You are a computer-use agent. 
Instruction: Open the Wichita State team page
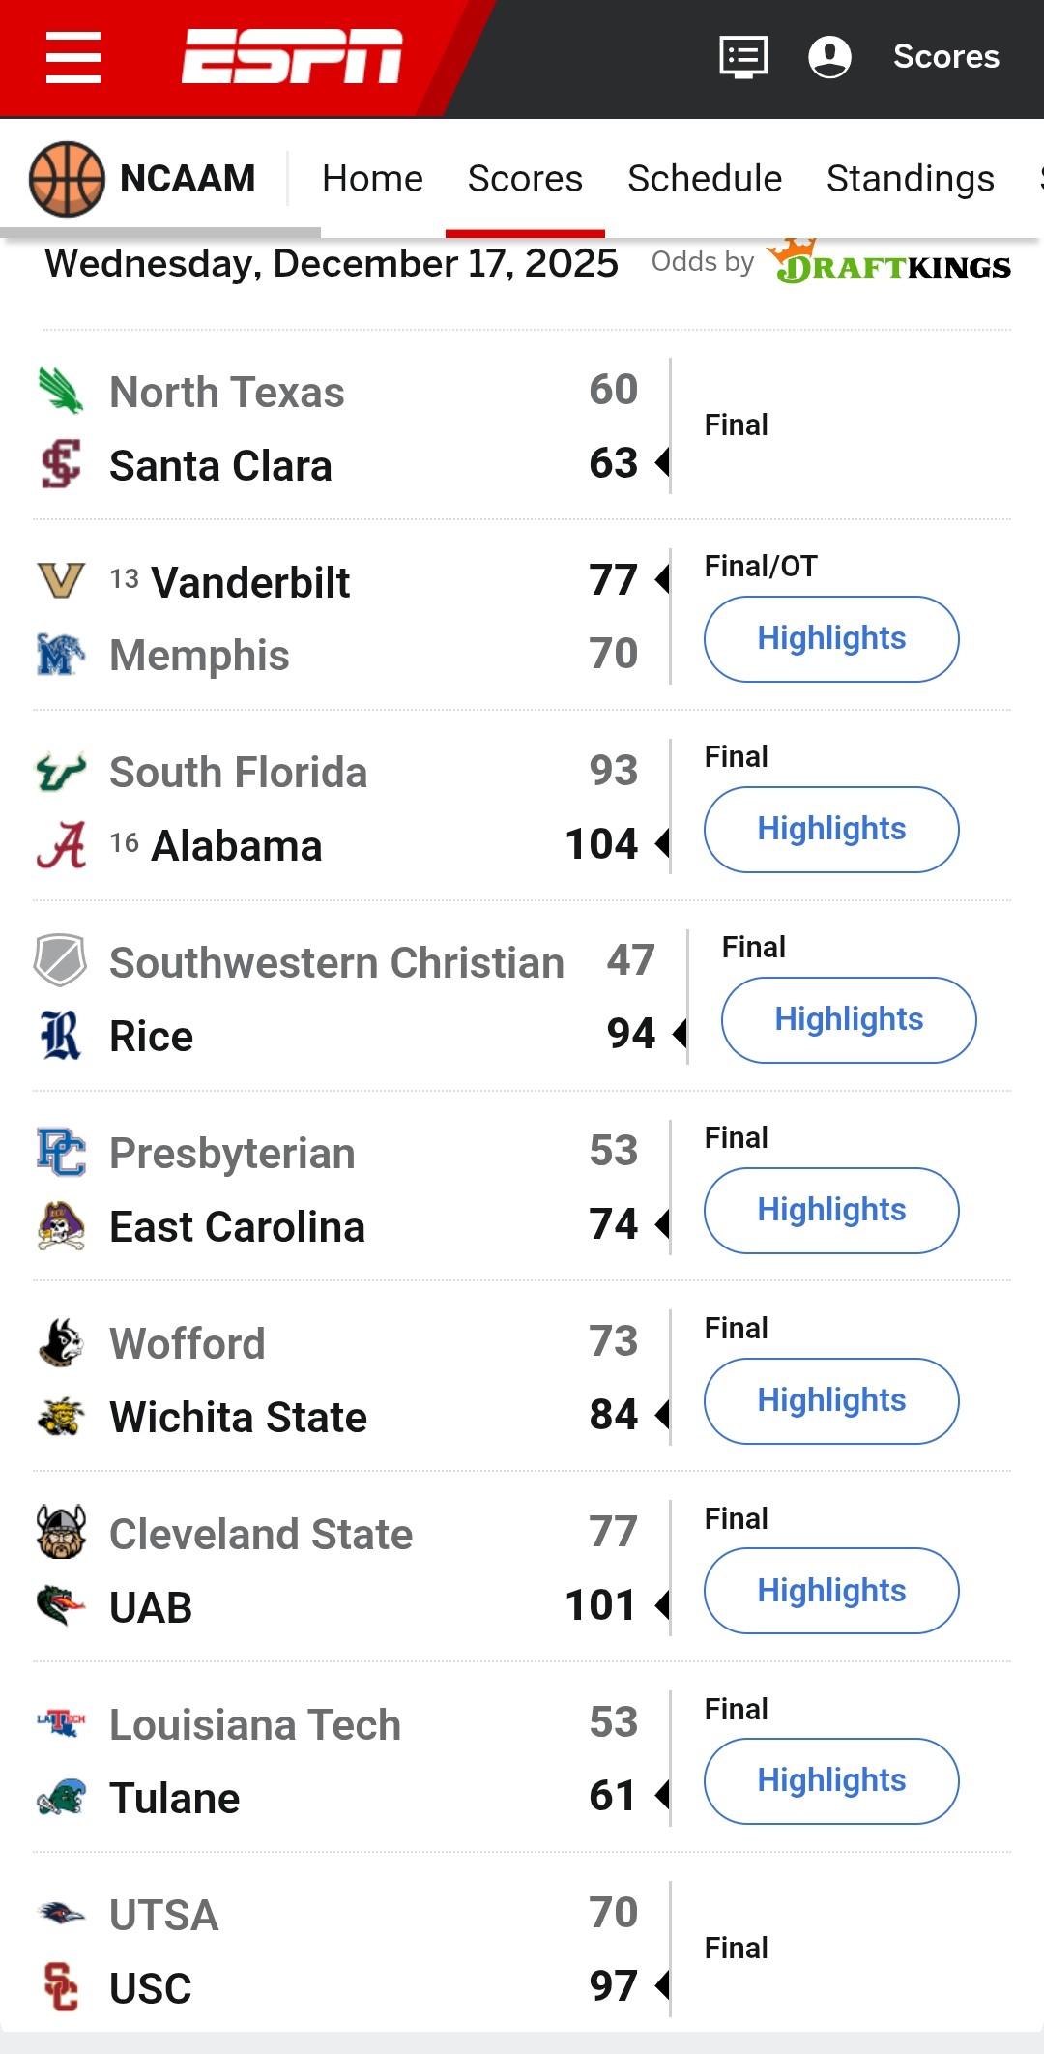pyautogui.click(x=238, y=1418)
